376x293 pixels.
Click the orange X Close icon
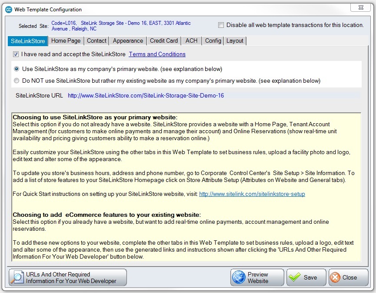click(335, 277)
